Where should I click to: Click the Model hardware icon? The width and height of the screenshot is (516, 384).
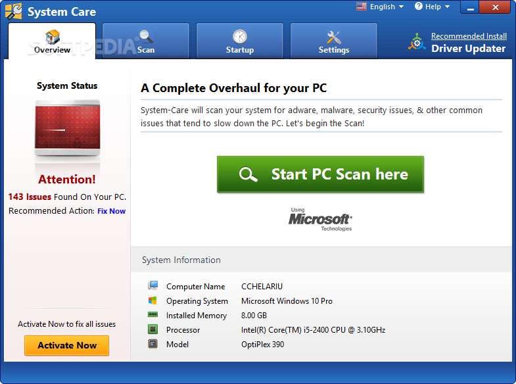pyautogui.click(x=152, y=344)
